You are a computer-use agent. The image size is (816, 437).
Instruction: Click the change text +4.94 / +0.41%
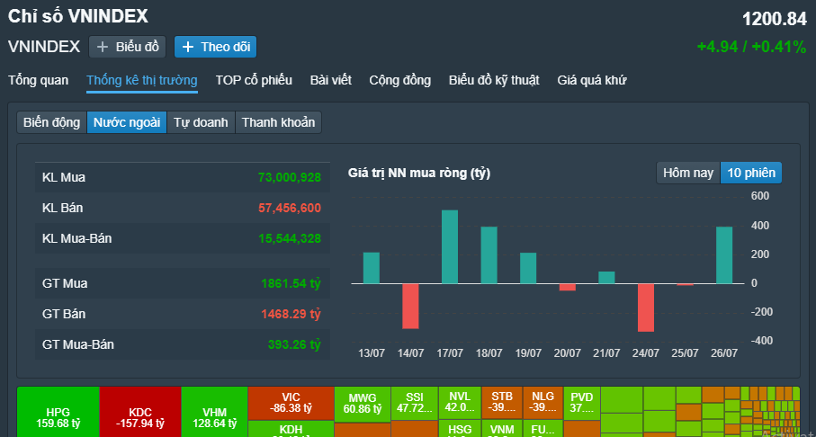752,47
